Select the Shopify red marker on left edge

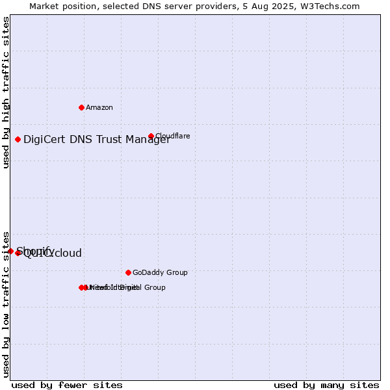(10, 251)
